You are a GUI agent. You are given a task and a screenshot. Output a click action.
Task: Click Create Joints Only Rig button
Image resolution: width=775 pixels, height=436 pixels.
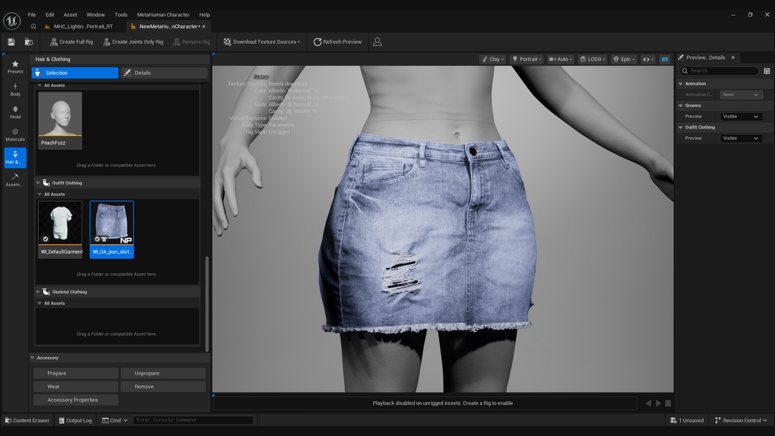pos(133,42)
